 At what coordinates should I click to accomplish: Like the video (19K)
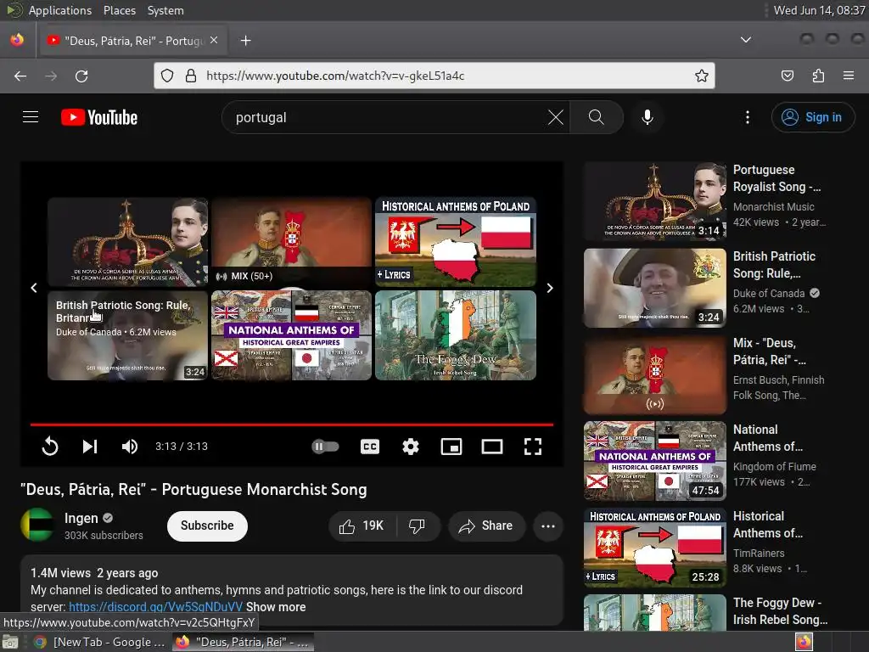pyautogui.click(x=362, y=526)
